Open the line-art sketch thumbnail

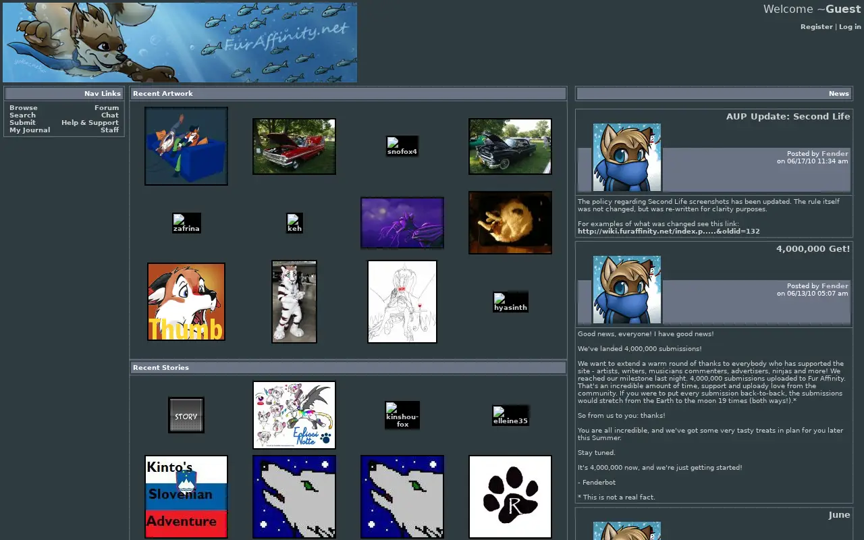pyautogui.click(x=402, y=302)
